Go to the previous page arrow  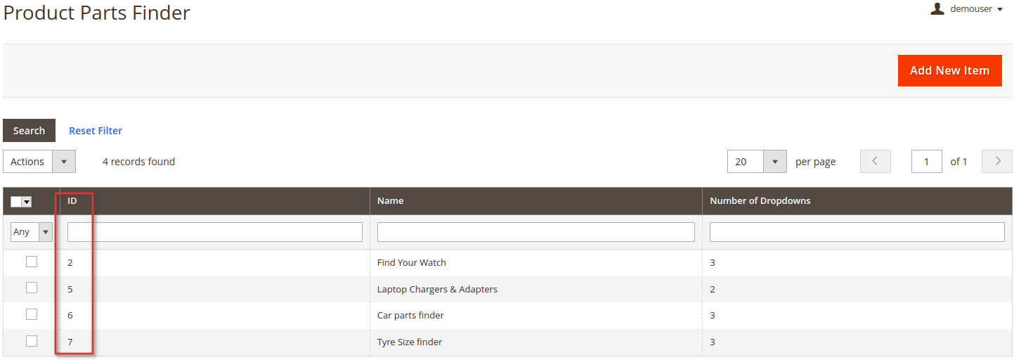(x=875, y=162)
